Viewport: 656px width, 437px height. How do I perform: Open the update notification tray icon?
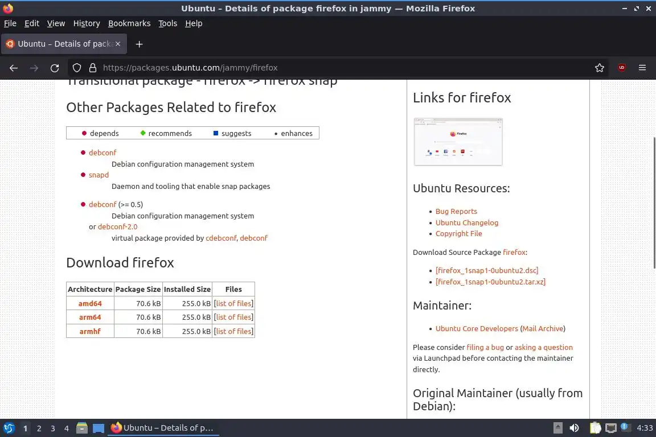tap(625, 427)
